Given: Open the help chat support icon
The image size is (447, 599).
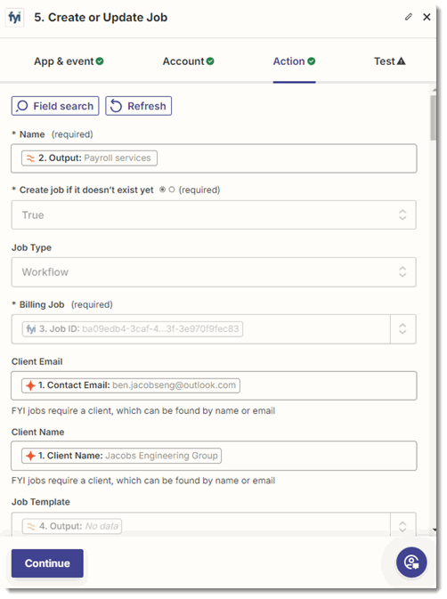Looking at the screenshot, I should pyautogui.click(x=411, y=563).
